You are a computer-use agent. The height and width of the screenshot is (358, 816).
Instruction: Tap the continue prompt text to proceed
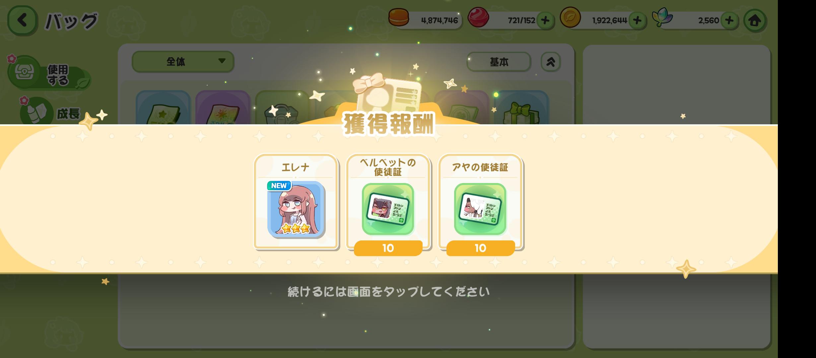point(388,292)
